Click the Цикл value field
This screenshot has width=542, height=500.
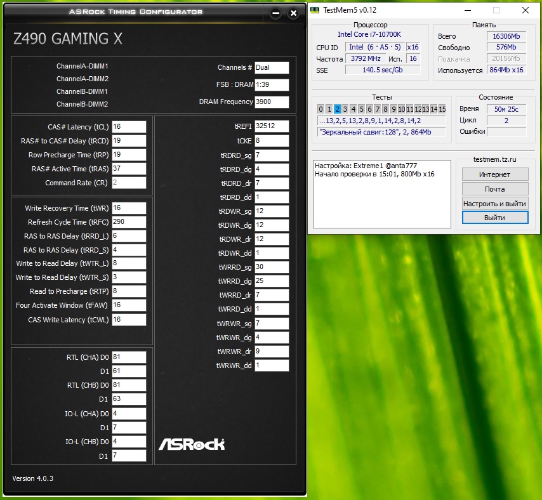pos(506,121)
